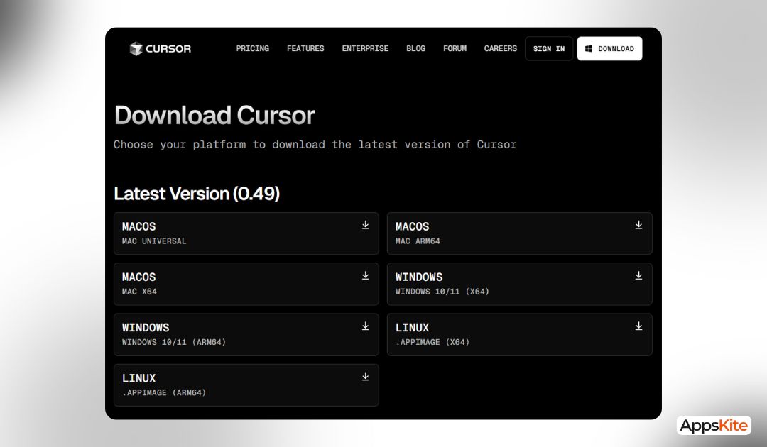This screenshot has height=447, width=767.
Task: Click download arrow icon for Mac Universal
Action: pyautogui.click(x=366, y=225)
